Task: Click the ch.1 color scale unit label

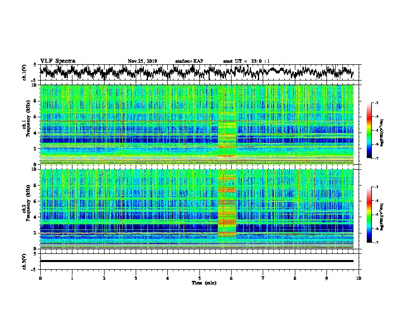Action: click(382, 133)
